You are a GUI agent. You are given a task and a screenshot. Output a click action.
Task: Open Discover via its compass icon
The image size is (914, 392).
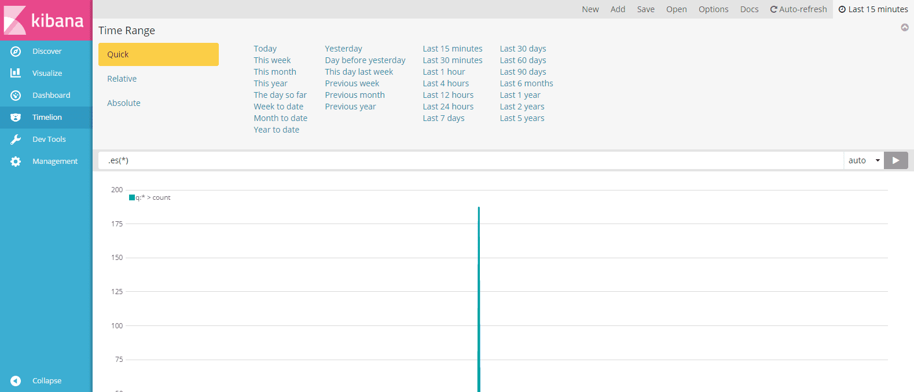point(16,52)
